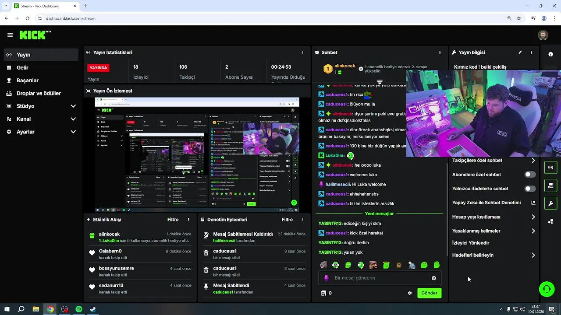The image size is (561, 315).
Task: Open Yayın İstatistikleri three-dot options menu
Action: click(x=303, y=52)
